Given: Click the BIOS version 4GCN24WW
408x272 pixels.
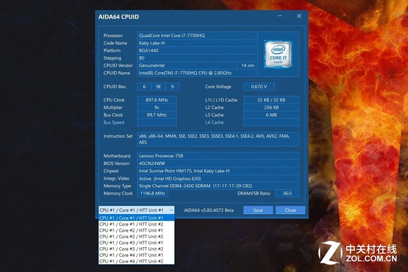Looking at the screenshot, I should [218, 164].
